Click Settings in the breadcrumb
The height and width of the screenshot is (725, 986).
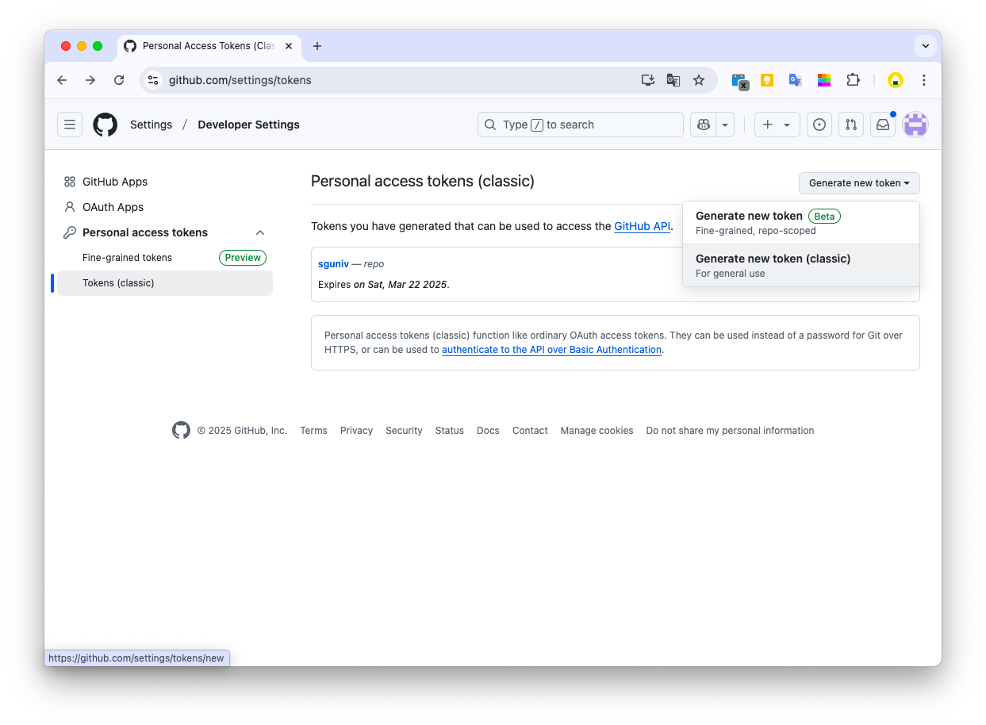coord(151,125)
